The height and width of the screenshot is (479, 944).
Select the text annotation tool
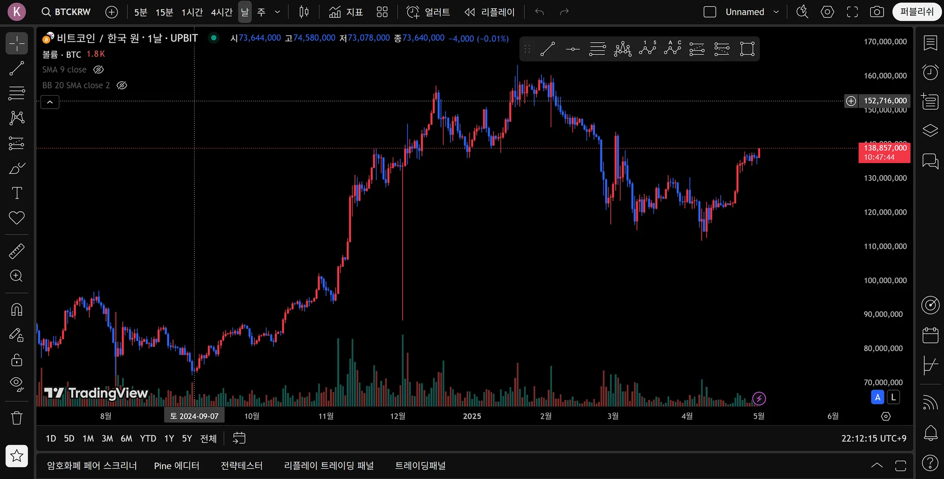point(17,193)
